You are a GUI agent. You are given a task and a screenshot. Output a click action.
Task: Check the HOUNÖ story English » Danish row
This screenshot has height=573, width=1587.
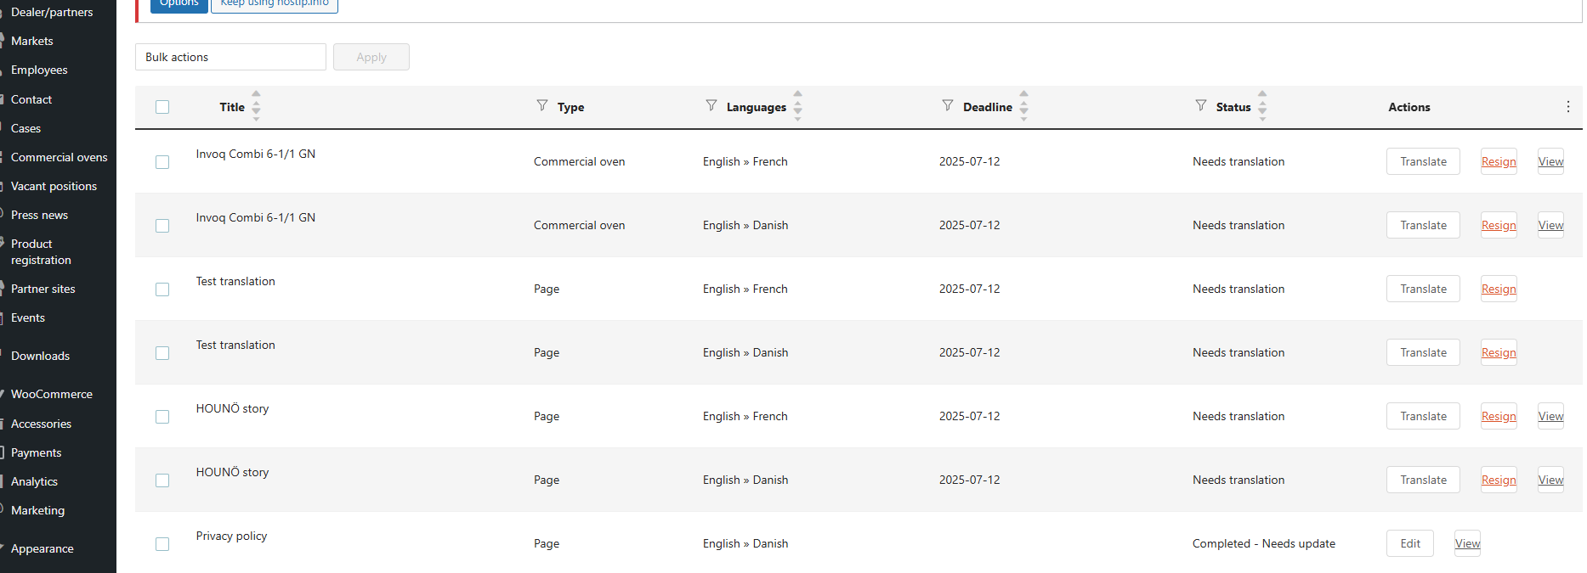pyautogui.click(x=162, y=480)
